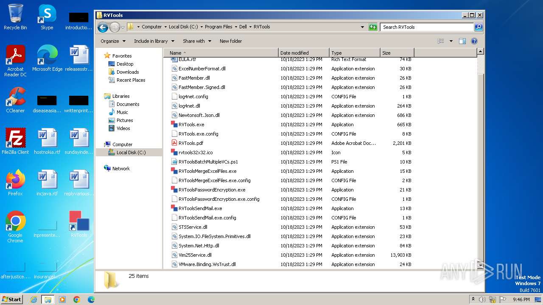Image resolution: width=543 pixels, height=305 pixels.
Task: Sort files by Name column header
Action: point(221,53)
